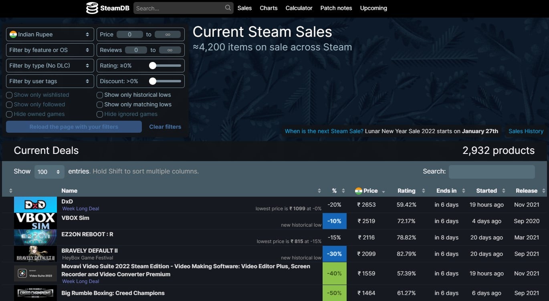Screen dimensions: 549x301
Task: Open Filter by feature or OS dropdown
Action: (50, 50)
